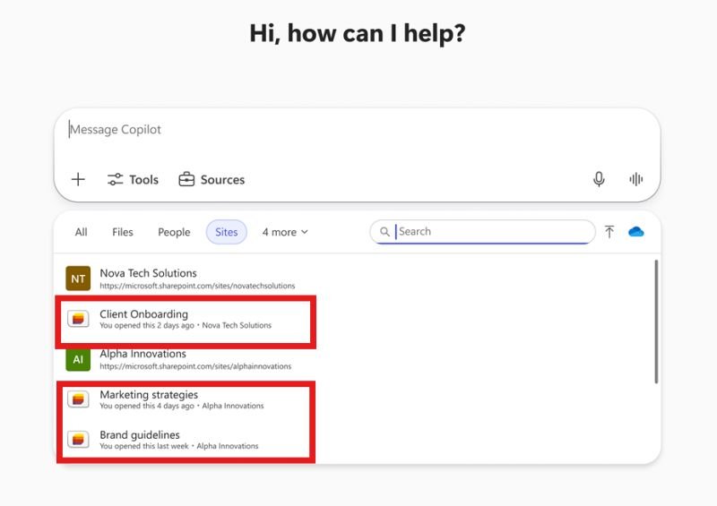717x506 pixels.
Task: Open the OneDrive cloud icon
Action: (x=636, y=232)
